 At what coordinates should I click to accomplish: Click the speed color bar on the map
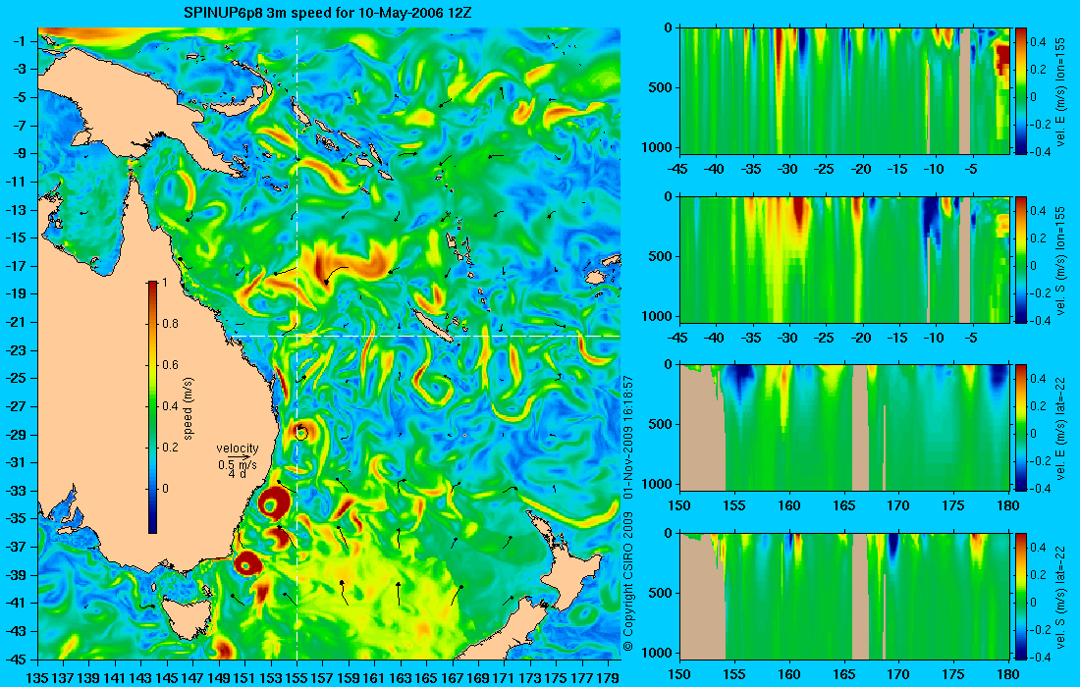pos(152,407)
